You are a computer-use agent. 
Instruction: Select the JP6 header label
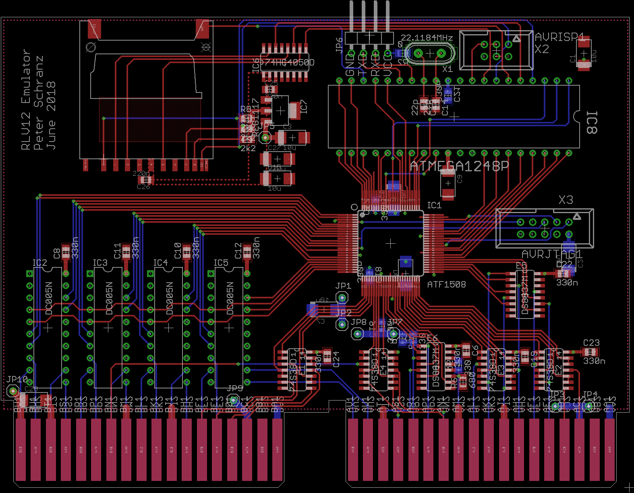339,45
